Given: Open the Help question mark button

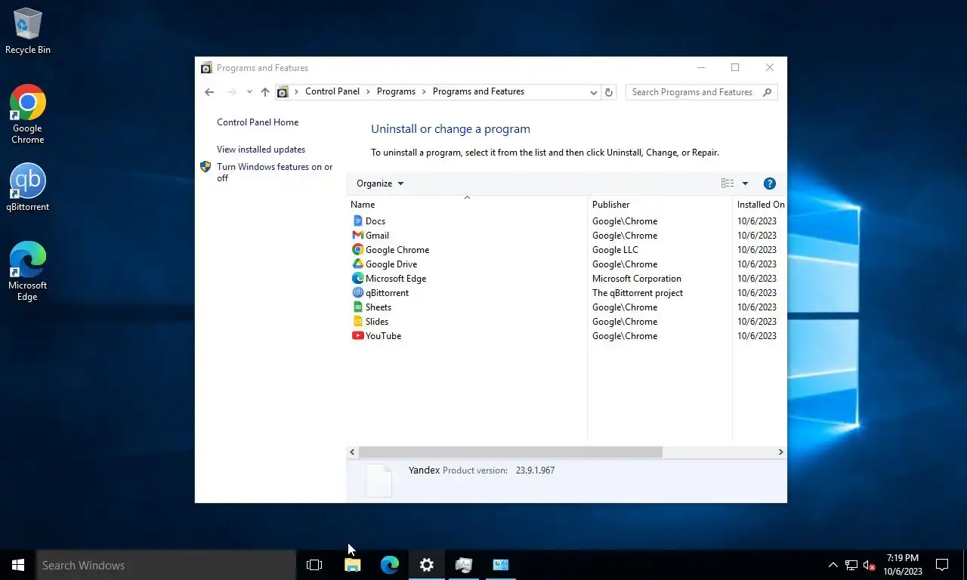Looking at the screenshot, I should coord(770,184).
